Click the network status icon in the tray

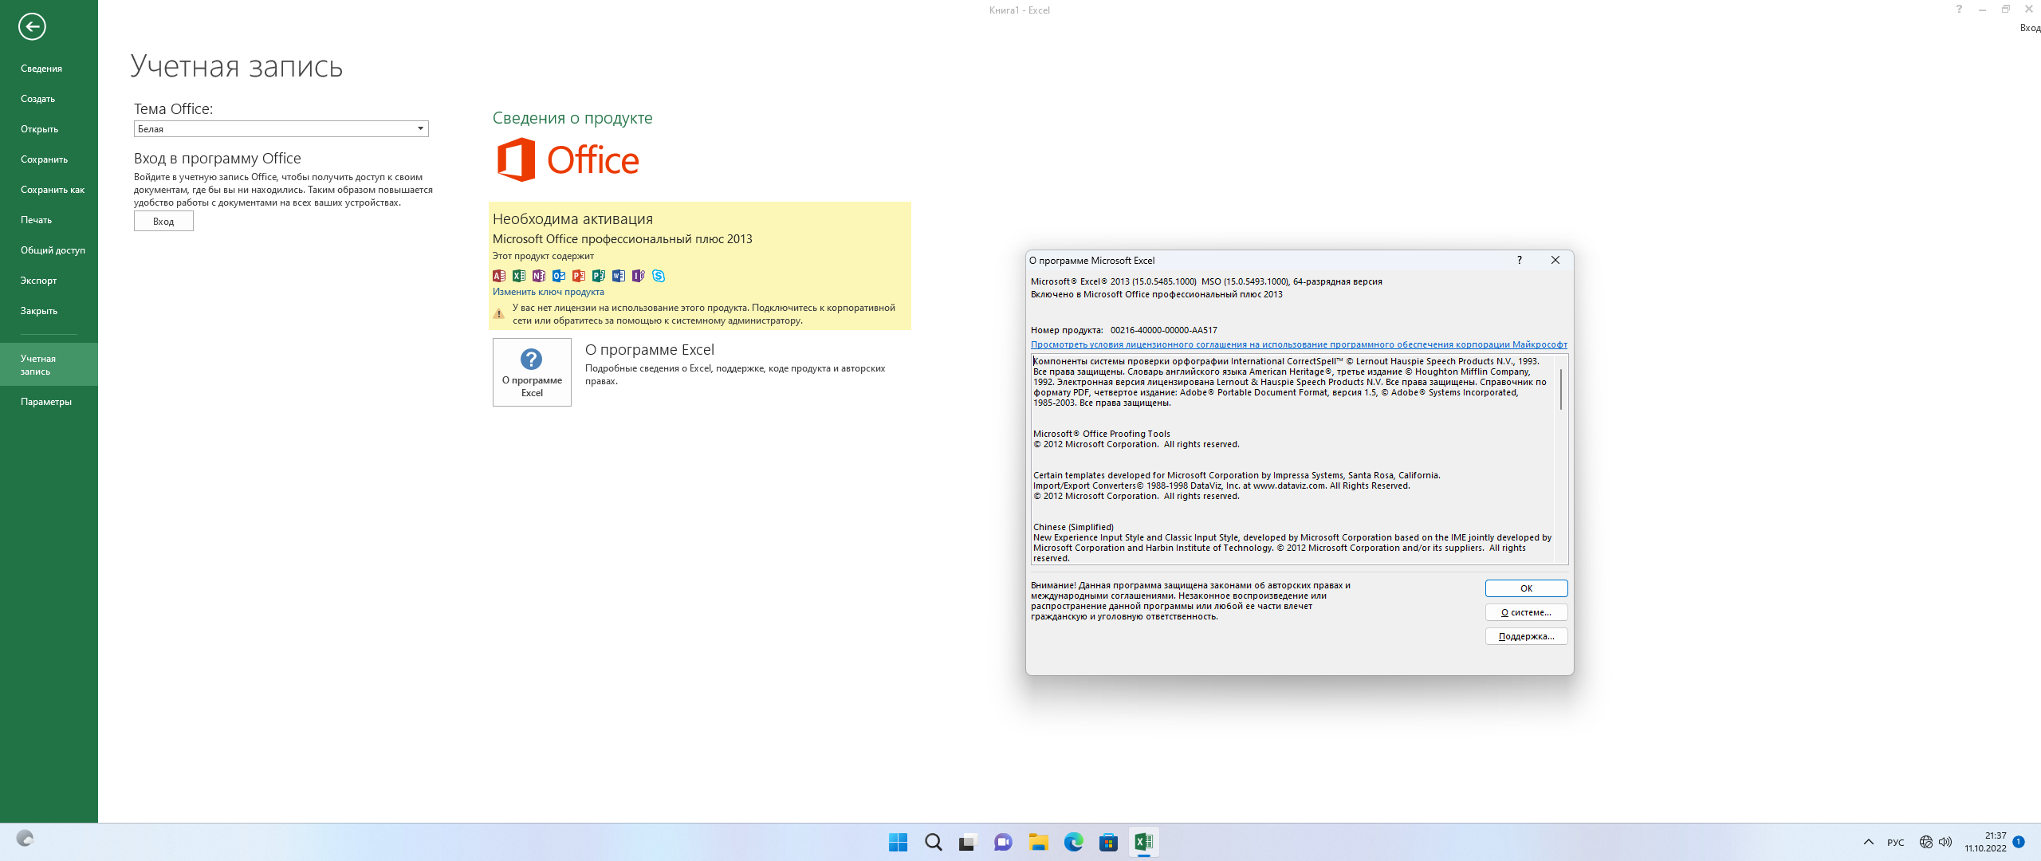(x=1925, y=842)
